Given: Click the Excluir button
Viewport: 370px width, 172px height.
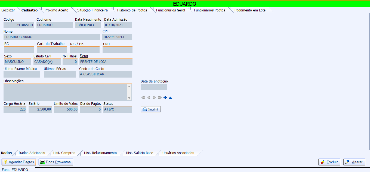Looking at the screenshot, I should click(x=329, y=162).
